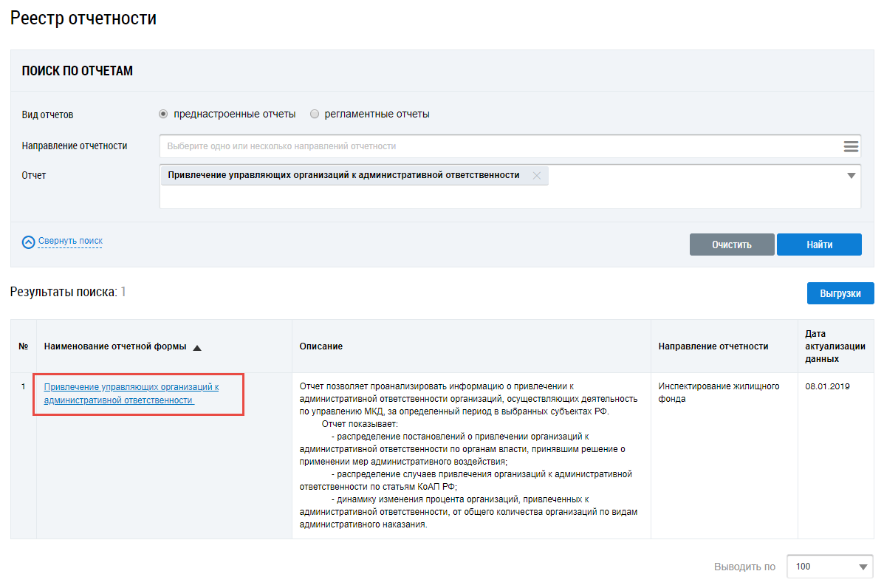This screenshot has width=884, height=588.
Task: Sort by report form name arrow
Action: pyautogui.click(x=197, y=347)
